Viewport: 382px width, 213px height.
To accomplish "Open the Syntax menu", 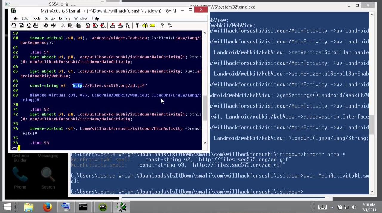I will (50, 18).
